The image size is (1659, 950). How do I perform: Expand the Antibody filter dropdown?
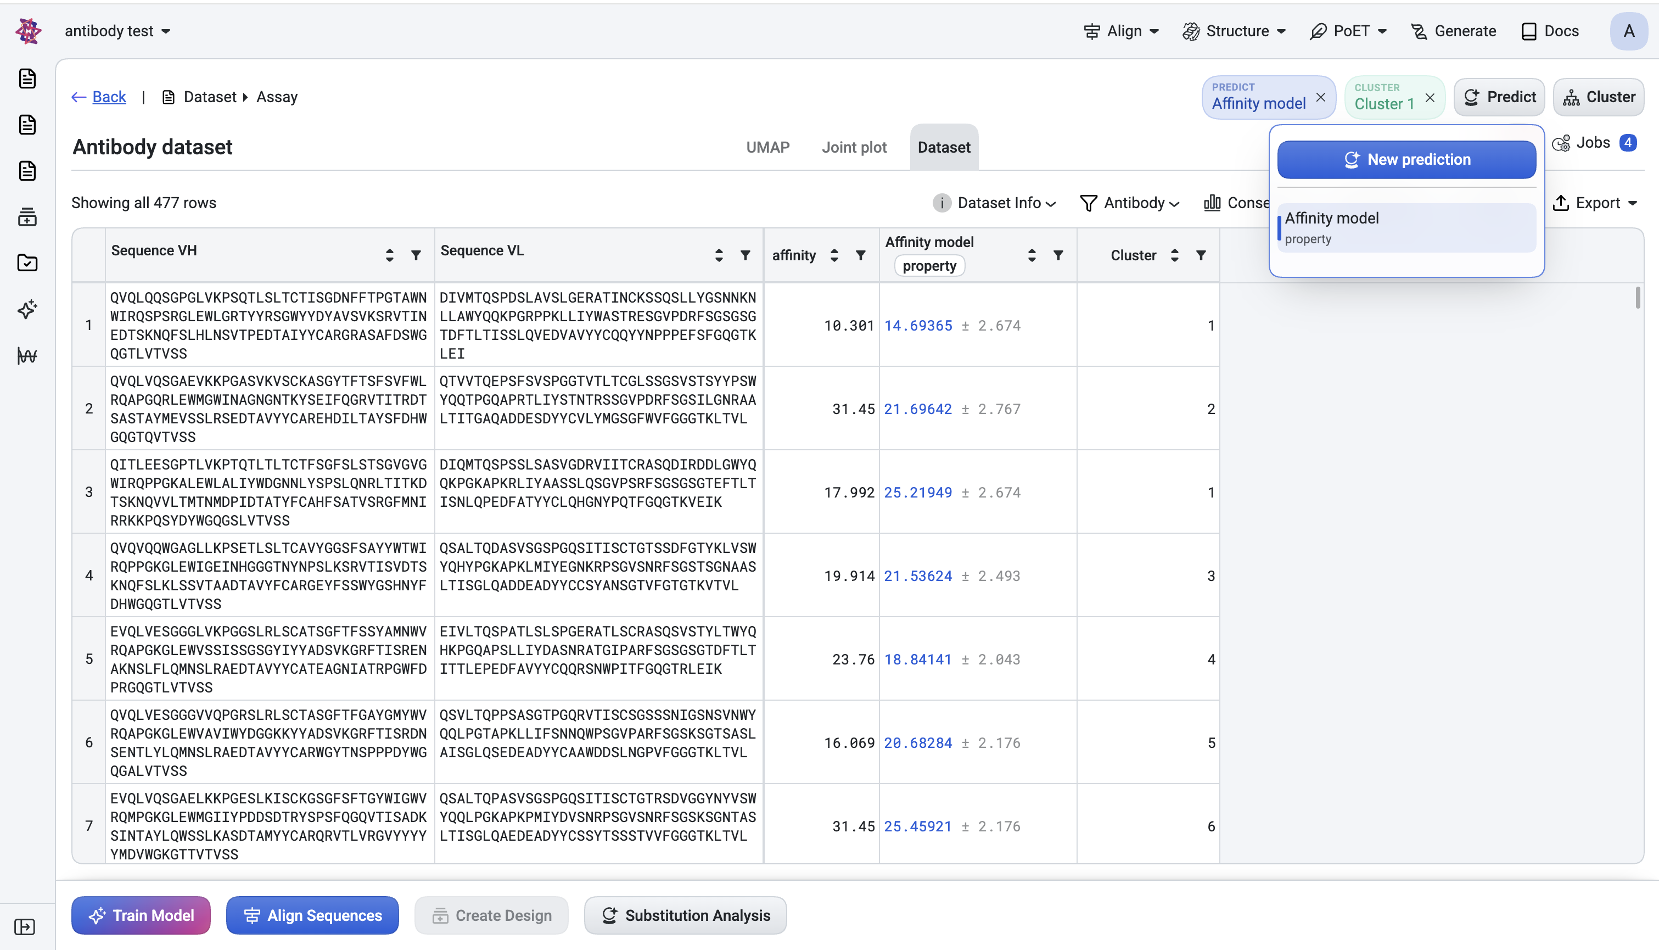[x=1129, y=203]
